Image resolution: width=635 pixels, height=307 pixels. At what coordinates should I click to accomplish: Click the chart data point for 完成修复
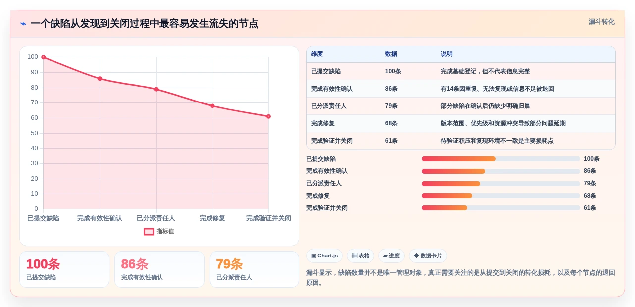pyautogui.click(x=212, y=106)
